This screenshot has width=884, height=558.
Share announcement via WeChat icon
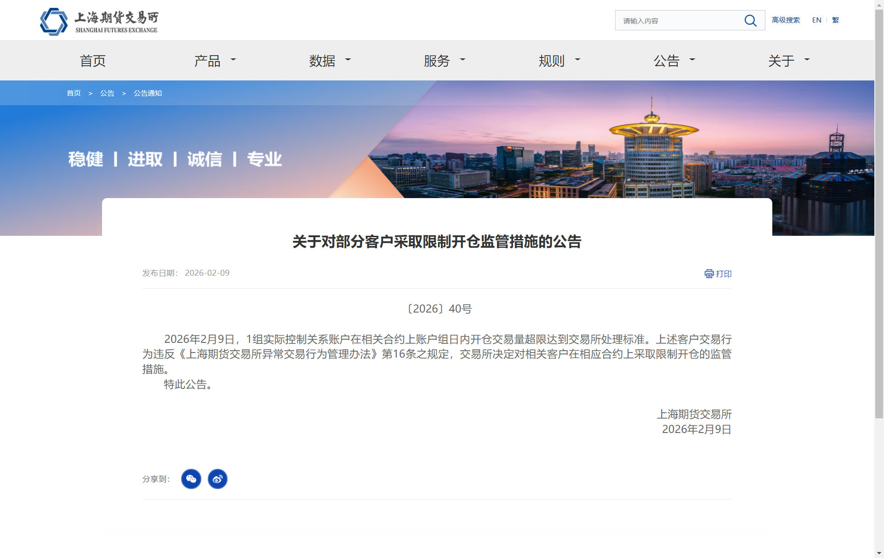tap(191, 479)
